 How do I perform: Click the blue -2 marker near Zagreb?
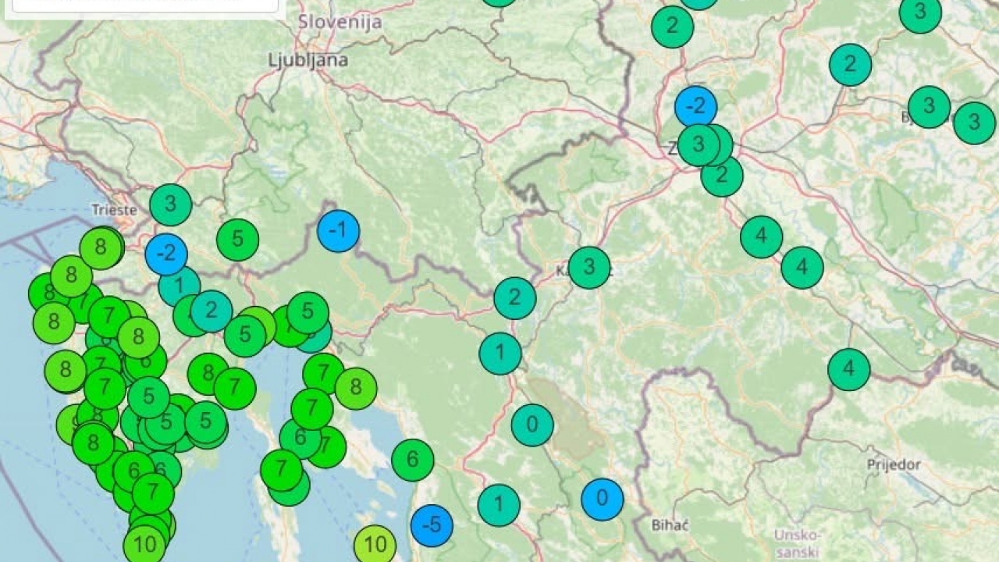697,107
